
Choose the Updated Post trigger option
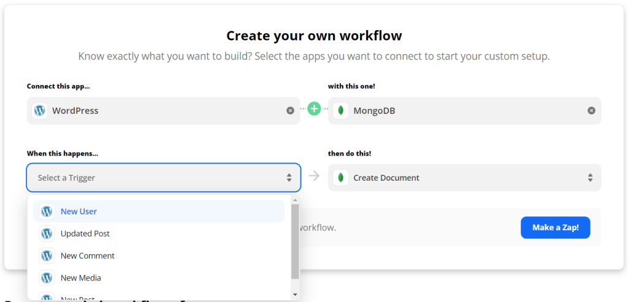click(x=159, y=233)
